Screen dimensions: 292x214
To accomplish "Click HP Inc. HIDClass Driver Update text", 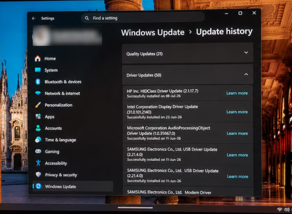I will tap(162, 91).
